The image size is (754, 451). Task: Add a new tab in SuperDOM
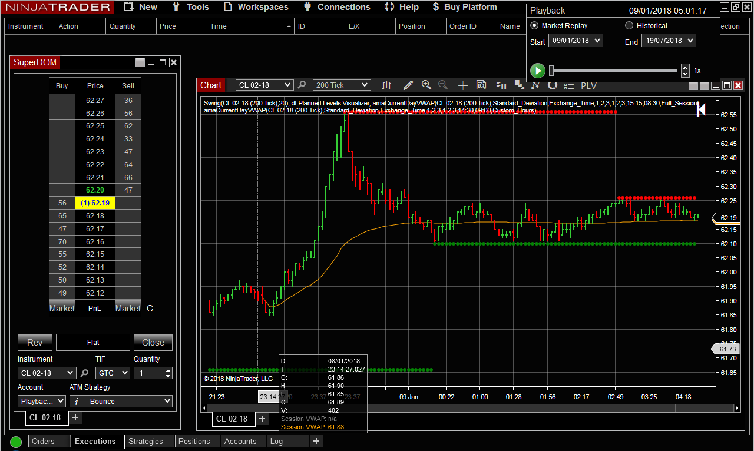(76, 417)
